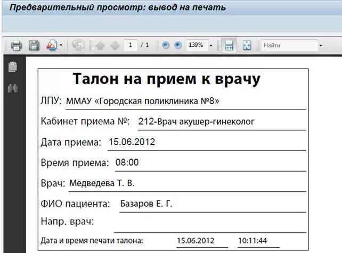Zoom in with the plus button
The width and height of the screenshot is (342, 253).
pos(178,45)
